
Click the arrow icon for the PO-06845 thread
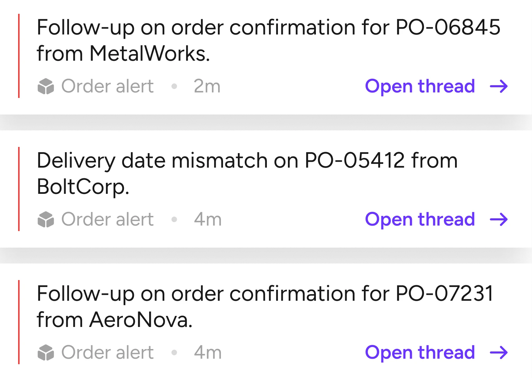(x=499, y=86)
